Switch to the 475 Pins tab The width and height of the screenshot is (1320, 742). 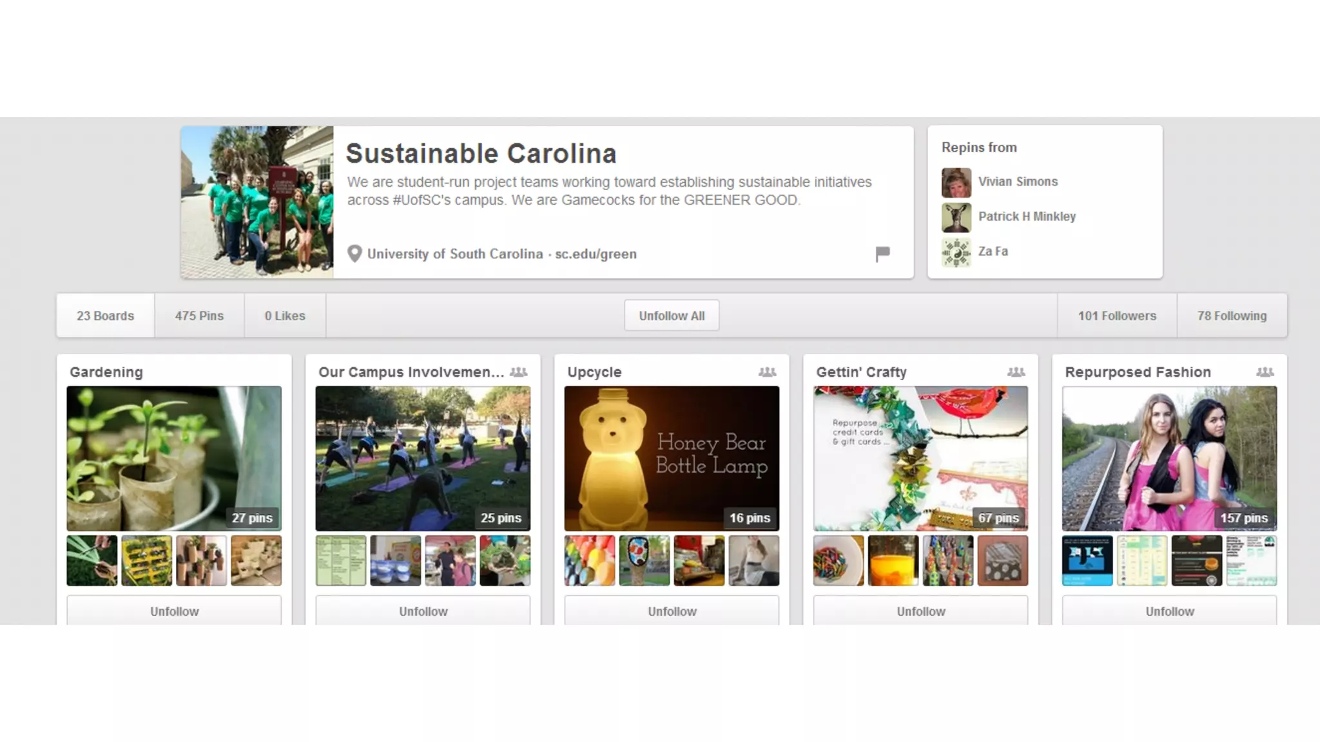(x=199, y=316)
